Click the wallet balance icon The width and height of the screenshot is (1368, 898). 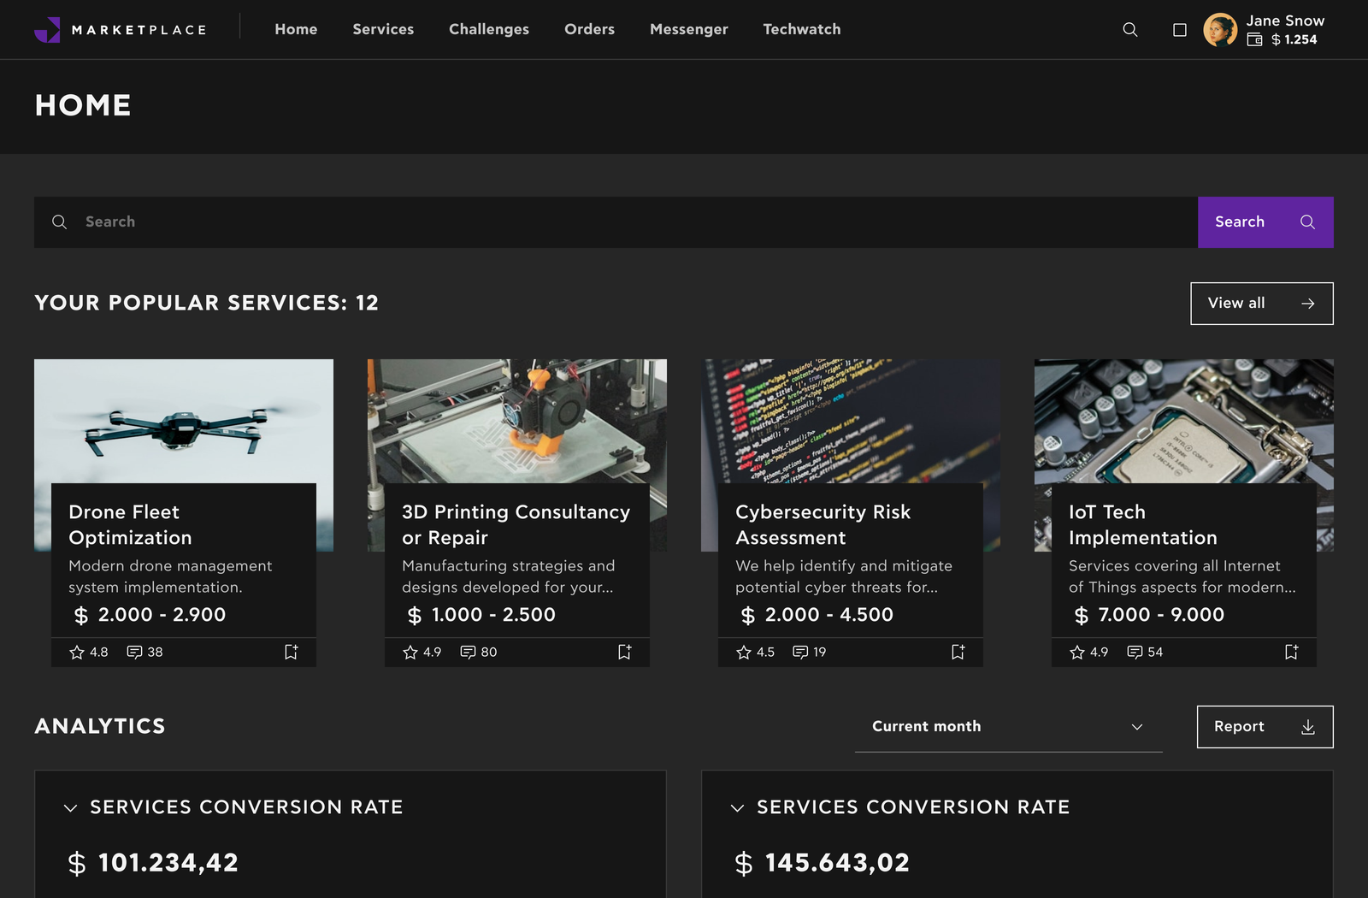tap(1254, 39)
